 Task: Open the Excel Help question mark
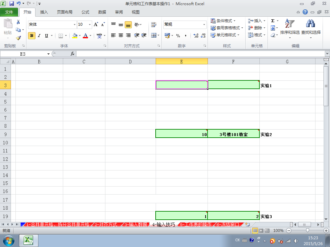305,12
